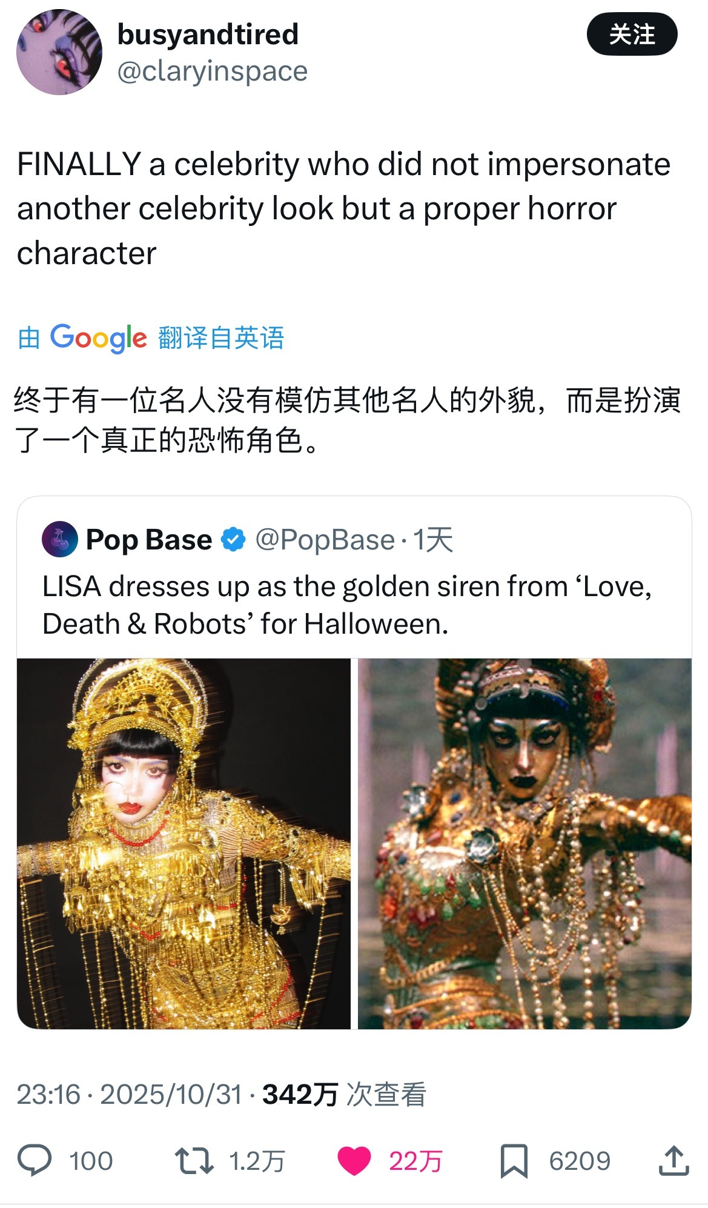Open the @claryinspace handle link
708x1208 pixels.
tap(212, 71)
